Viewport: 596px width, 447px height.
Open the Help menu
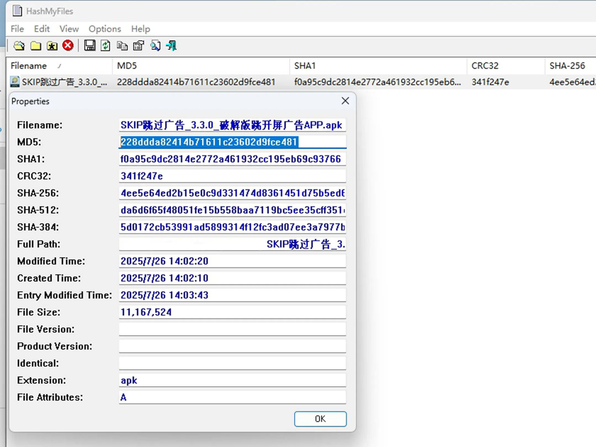click(140, 29)
